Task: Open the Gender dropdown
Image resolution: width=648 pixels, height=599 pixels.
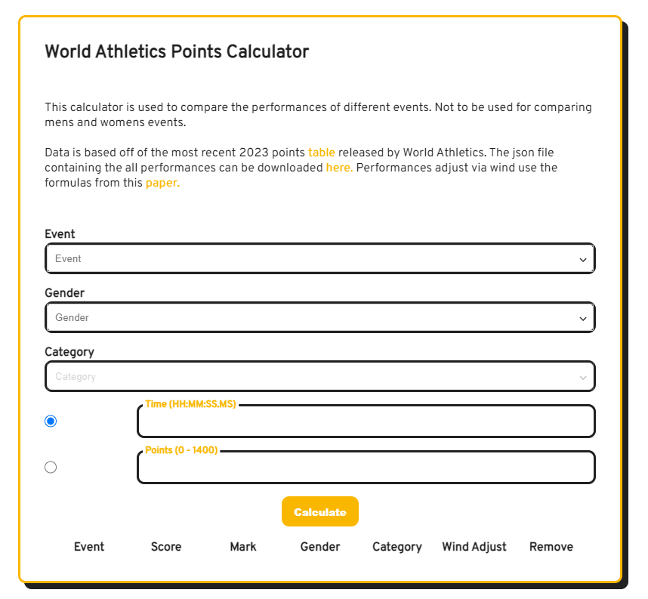Action: pos(319,317)
